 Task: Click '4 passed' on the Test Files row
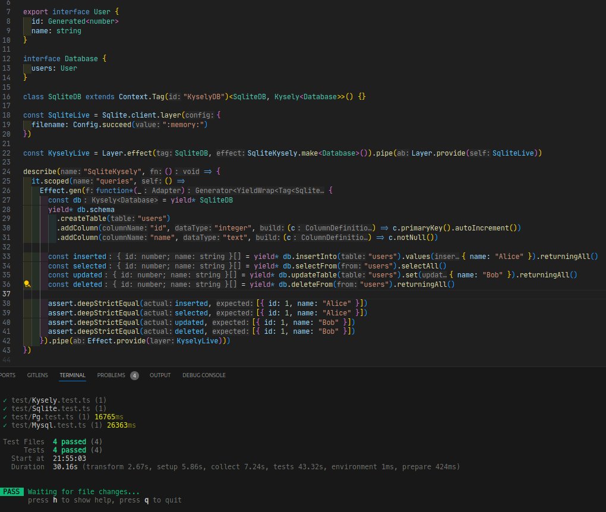[x=70, y=442]
